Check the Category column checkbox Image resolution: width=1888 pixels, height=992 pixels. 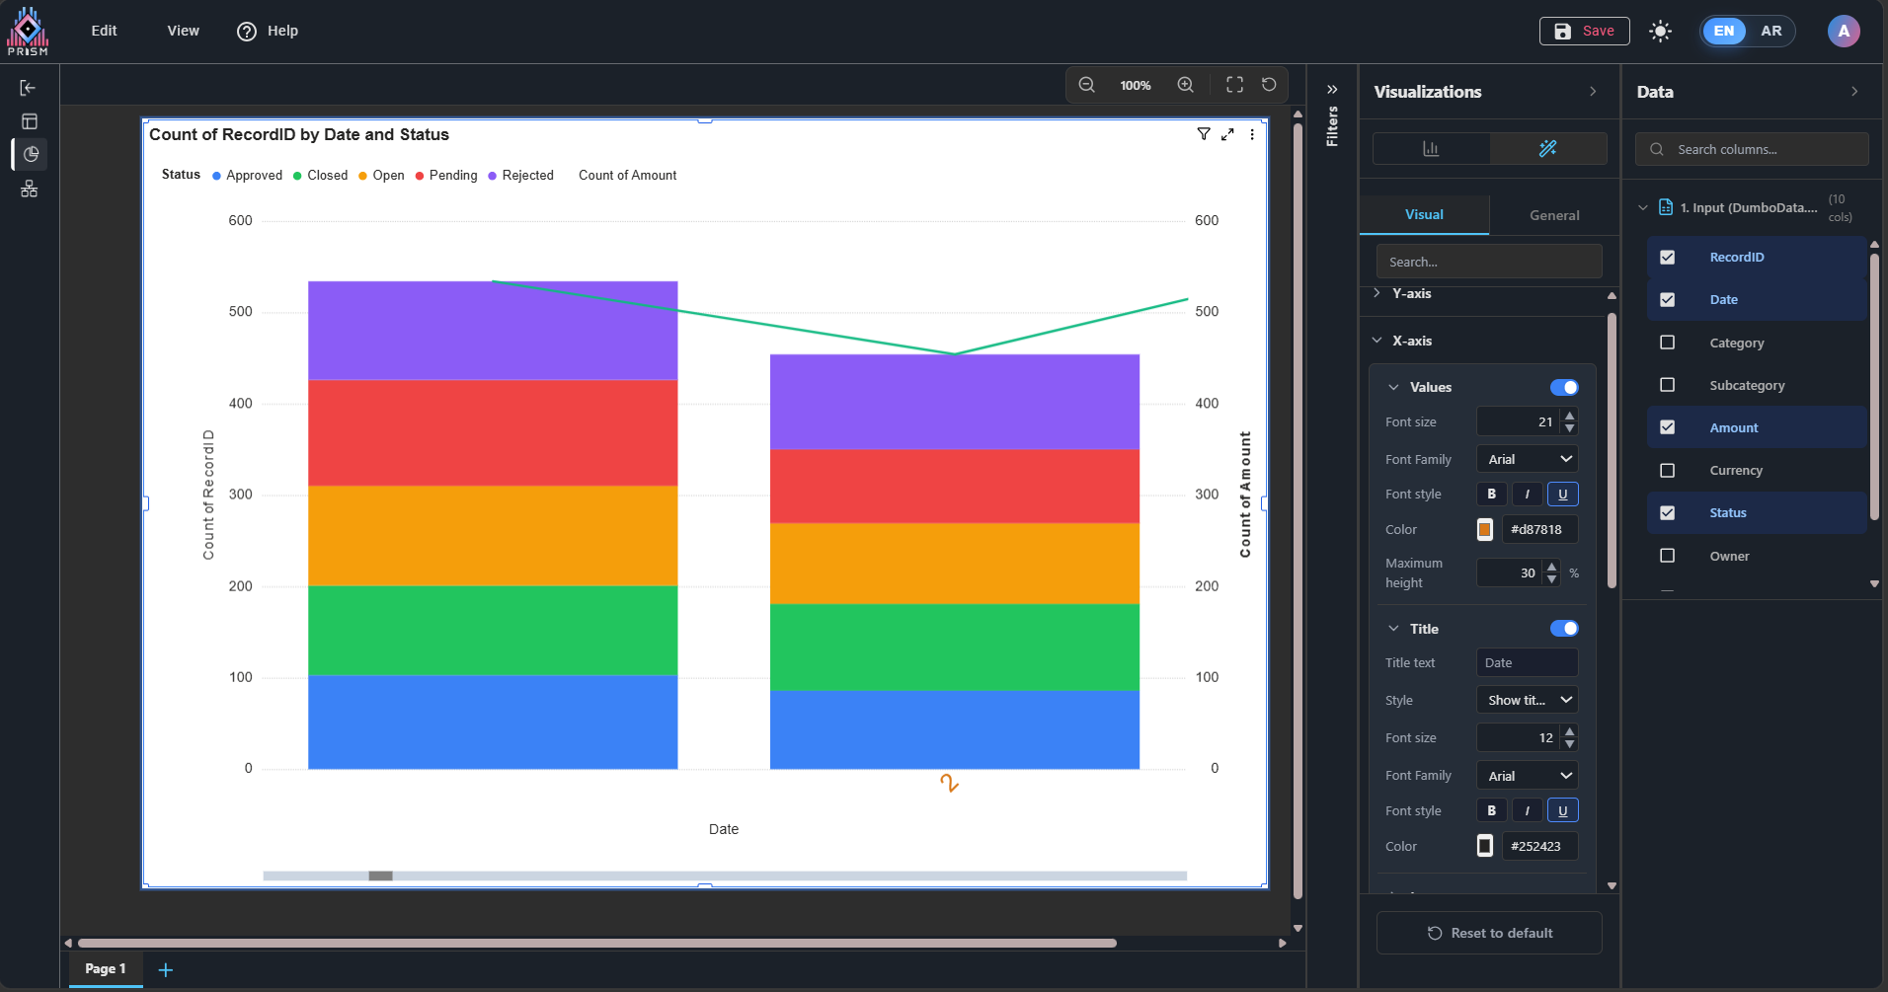click(x=1667, y=343)
